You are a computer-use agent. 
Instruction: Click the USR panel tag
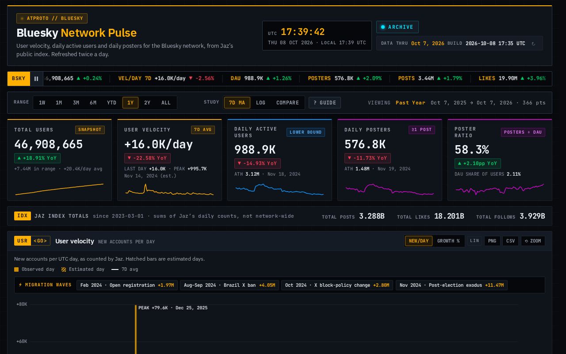[22, 241]
